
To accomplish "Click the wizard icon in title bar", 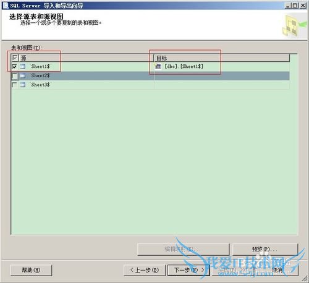I will (x=6, y=5).
